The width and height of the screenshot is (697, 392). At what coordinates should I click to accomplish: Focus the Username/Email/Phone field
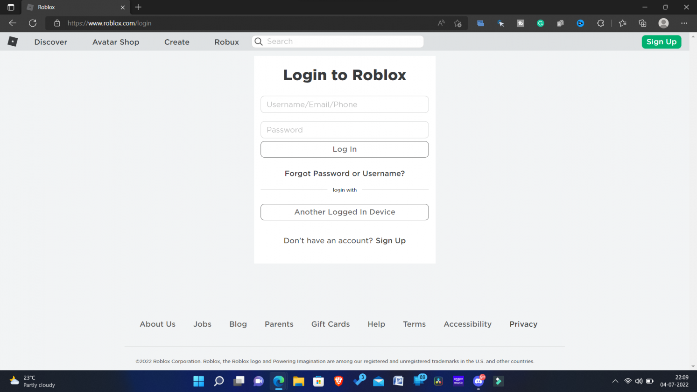point(345,105)
